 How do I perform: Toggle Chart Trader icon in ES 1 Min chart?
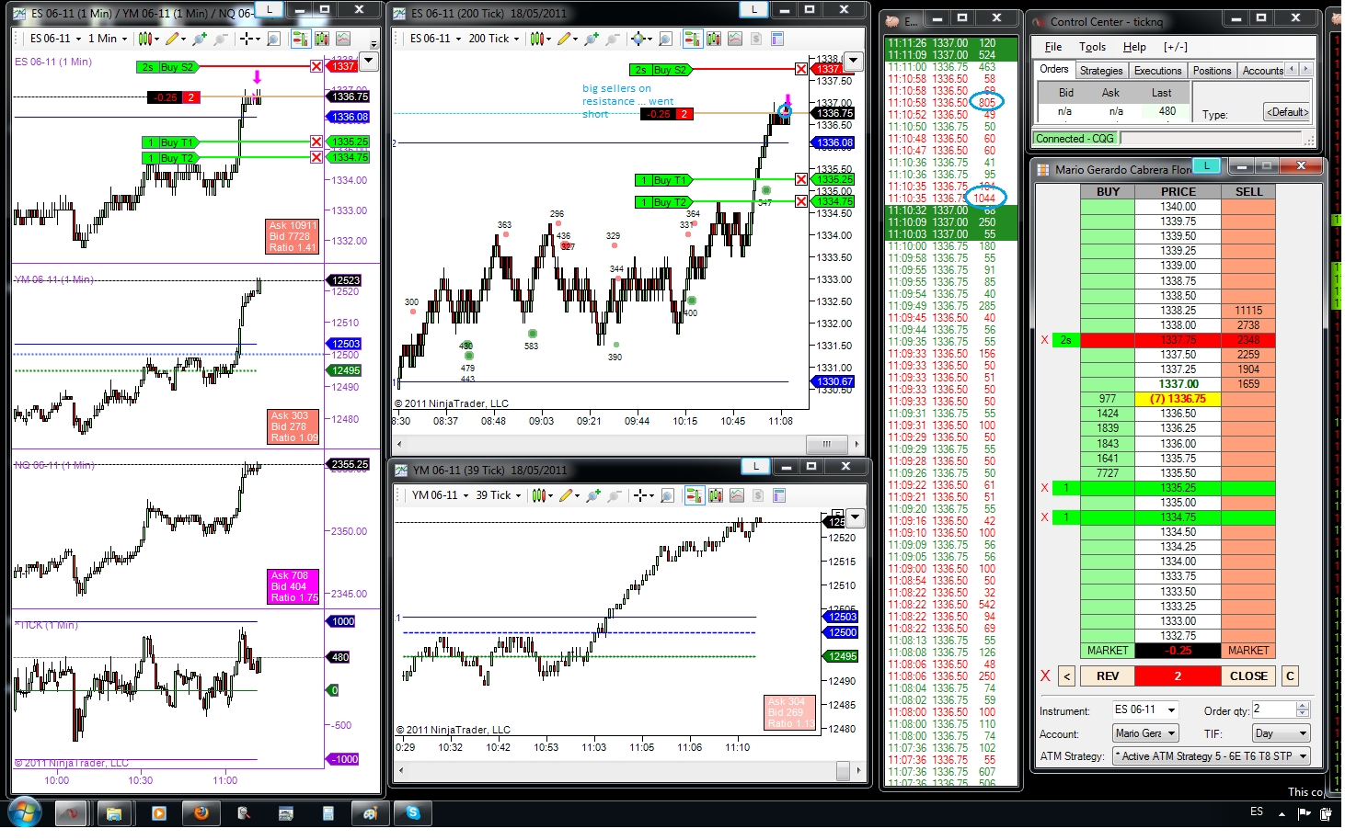click(x=299, y=39)
